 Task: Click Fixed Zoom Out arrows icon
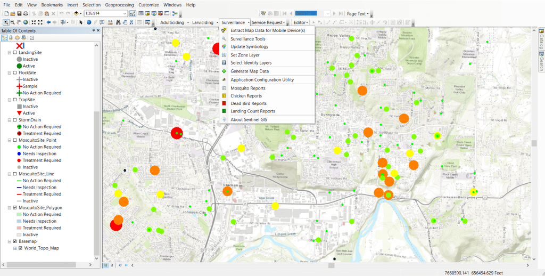(40, 22)
